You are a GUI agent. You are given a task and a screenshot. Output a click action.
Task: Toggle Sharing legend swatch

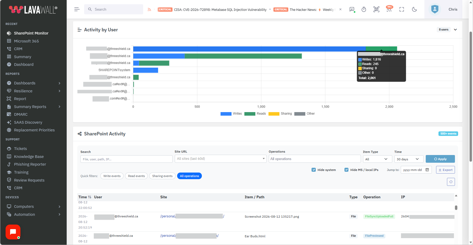coord(274,114)
